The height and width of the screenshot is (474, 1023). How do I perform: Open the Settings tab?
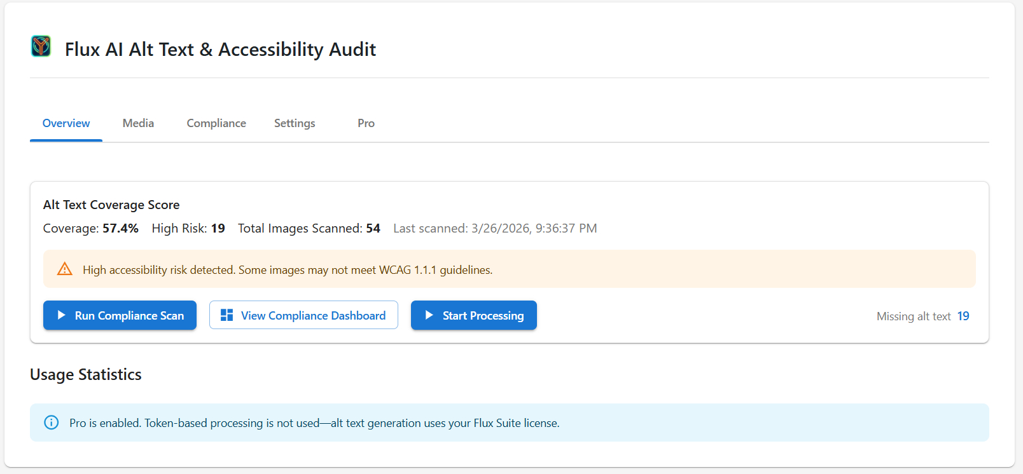[x=295, y=123]
